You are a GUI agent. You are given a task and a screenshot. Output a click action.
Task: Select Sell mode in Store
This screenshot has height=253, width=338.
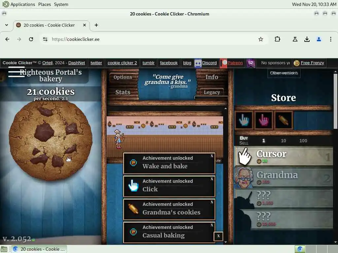point(244,143)
